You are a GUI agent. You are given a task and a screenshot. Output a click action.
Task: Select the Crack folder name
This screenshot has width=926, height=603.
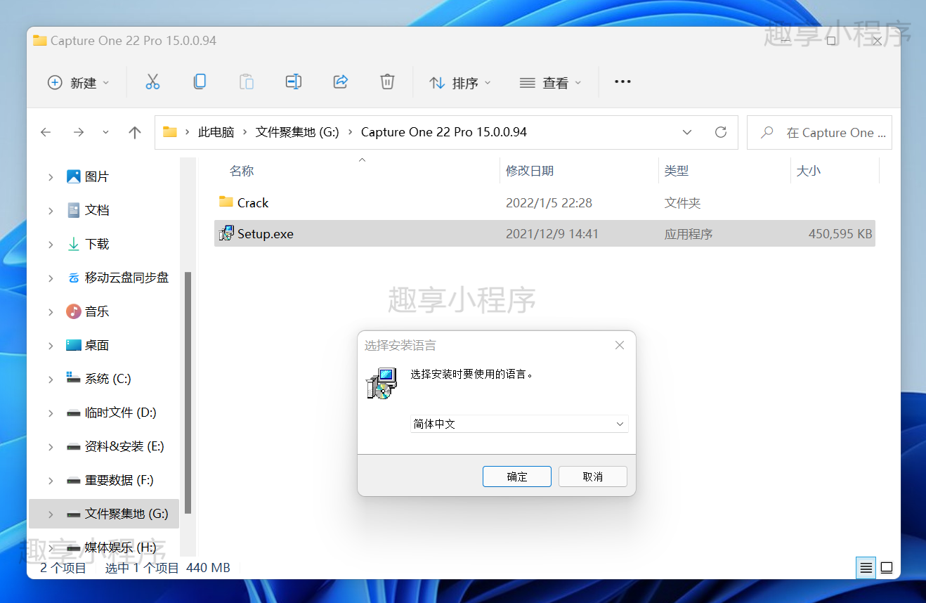coord(253,202)
